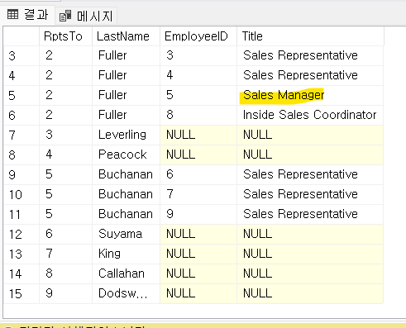The height and width of the screenshot is (328, 406).
Task: Select the EmployeeID column header
Action: (198, 36)
